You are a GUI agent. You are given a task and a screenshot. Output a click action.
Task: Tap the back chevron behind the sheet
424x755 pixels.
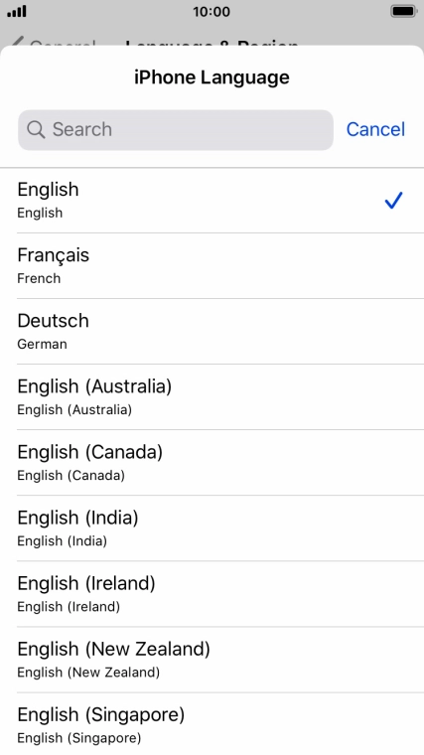click(17, 43)
